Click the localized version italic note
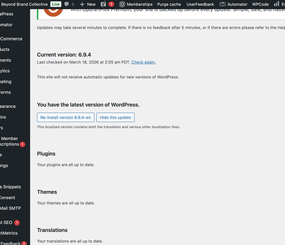The image size is (285, 245). (x=108, y=127)
